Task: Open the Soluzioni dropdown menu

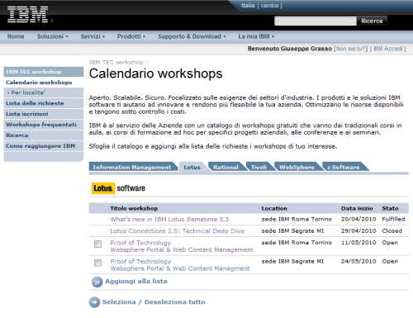Action: click(53, 36)
